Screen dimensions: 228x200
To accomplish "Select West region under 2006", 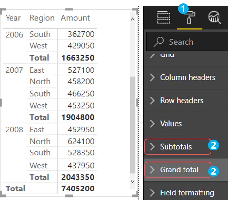I will 38,46.
